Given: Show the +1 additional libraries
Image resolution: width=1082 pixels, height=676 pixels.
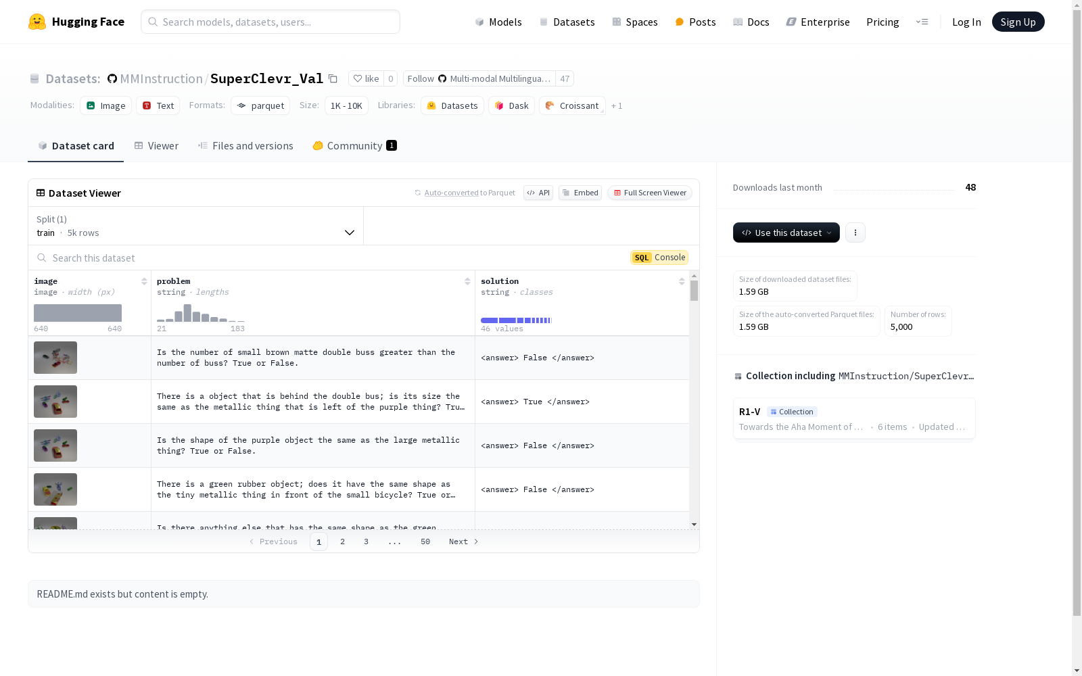Looking at the screenshot, I should 617,105.
